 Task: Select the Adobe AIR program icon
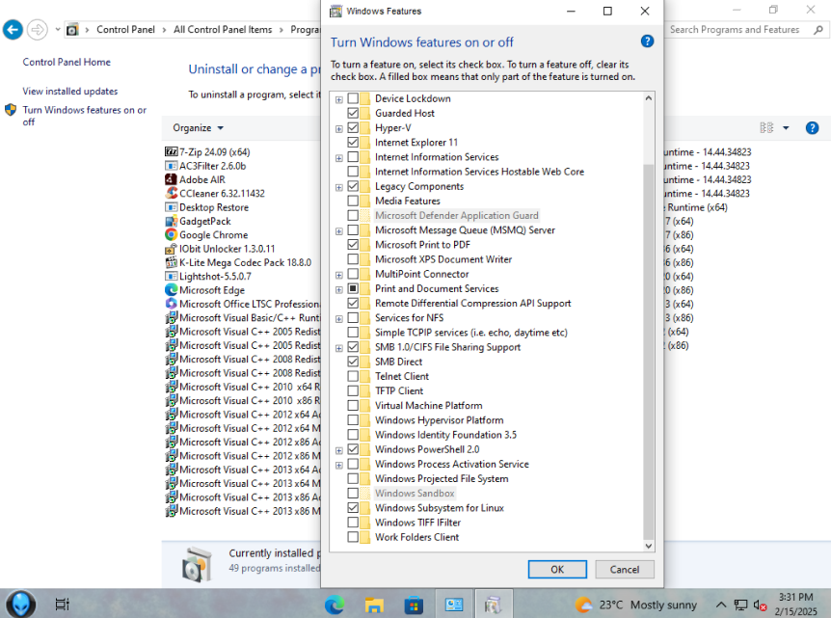point(171,179)
